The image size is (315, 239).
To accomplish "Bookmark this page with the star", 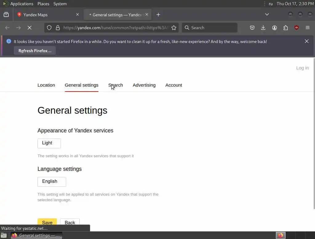I will (174, 28).
